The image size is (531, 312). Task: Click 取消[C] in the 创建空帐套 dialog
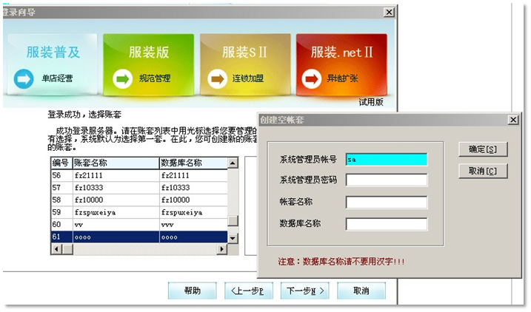tap(483, 171)
